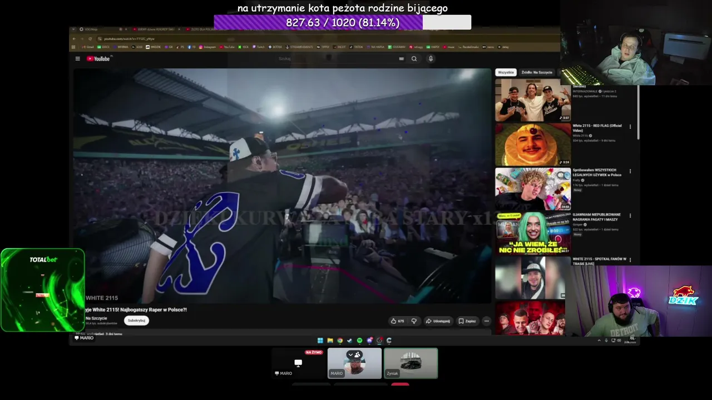The height and width of the screenshot is (400, 712).
Task: Open the Instagram bookmark
Action: pos(208,47)
